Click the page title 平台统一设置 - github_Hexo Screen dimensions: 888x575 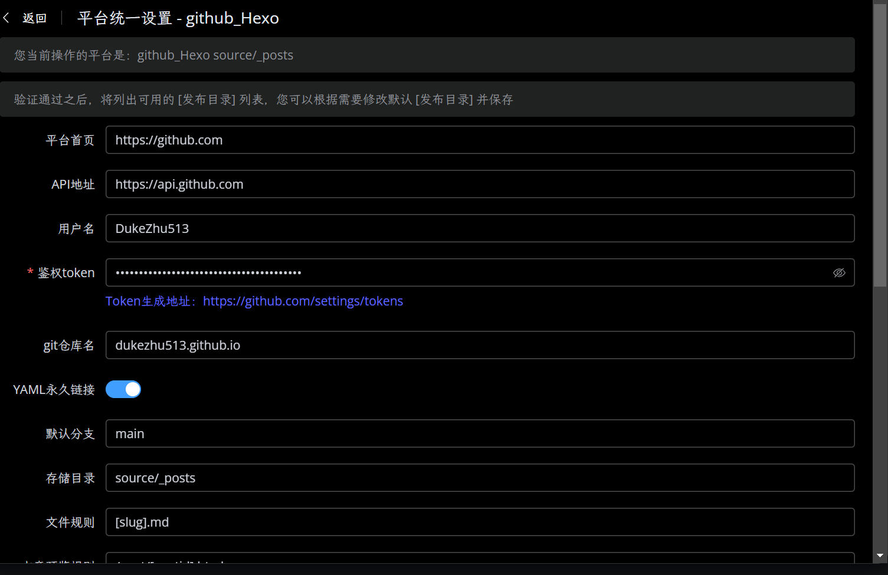(x=178, y=18)
